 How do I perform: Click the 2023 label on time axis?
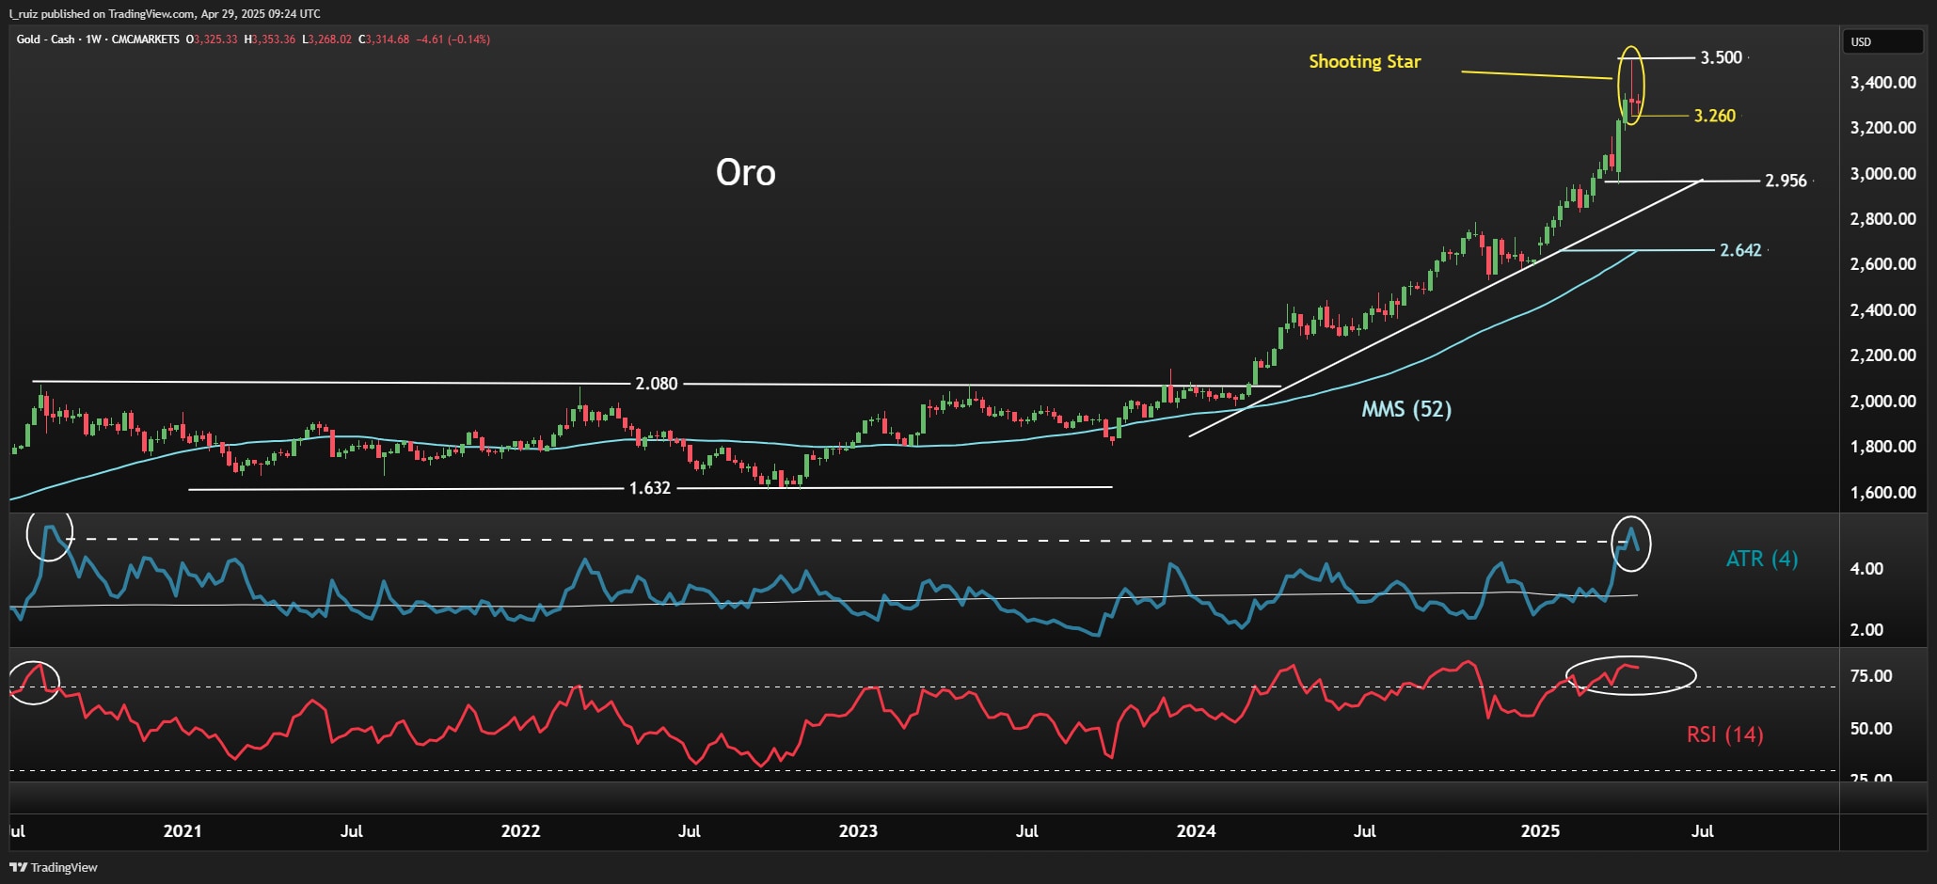coord(858,831)
